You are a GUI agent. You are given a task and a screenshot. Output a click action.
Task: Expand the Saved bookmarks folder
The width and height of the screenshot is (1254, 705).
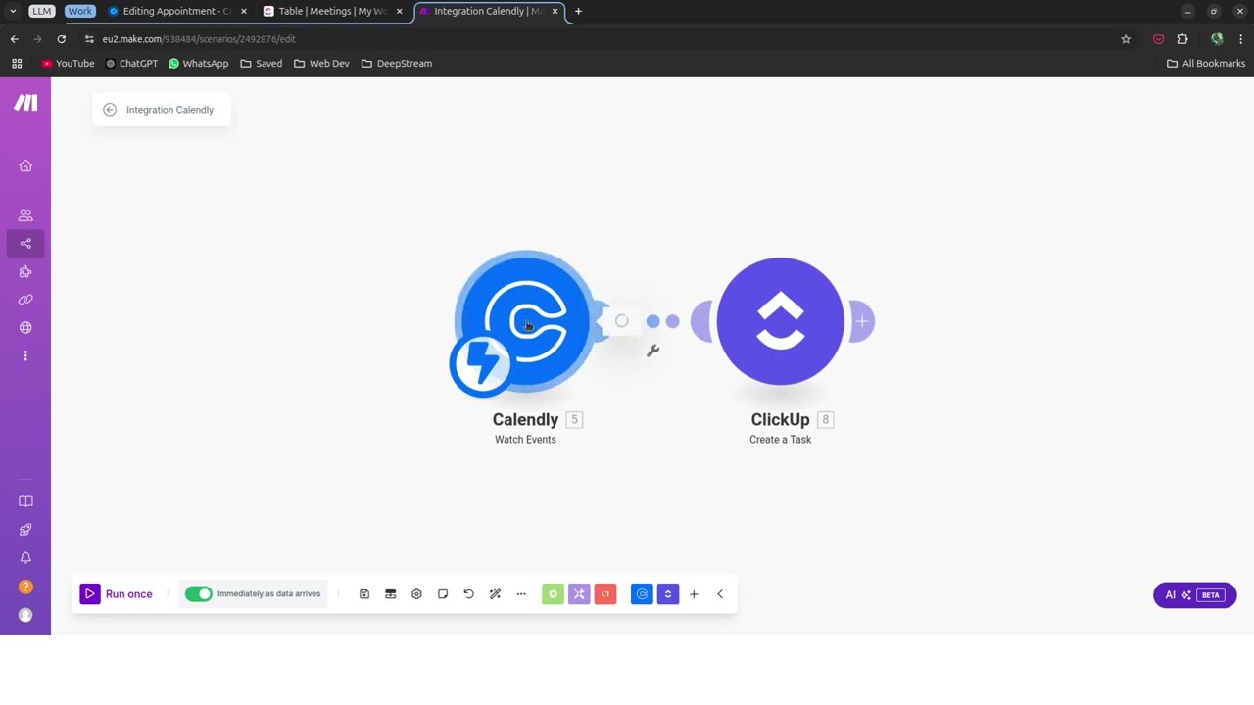[261, 63]
